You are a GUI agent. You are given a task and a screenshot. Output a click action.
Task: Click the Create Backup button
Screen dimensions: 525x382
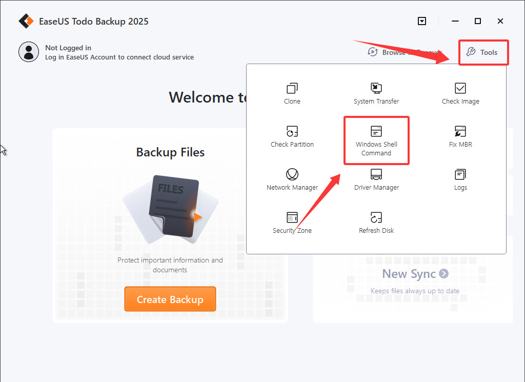(170, 299)
